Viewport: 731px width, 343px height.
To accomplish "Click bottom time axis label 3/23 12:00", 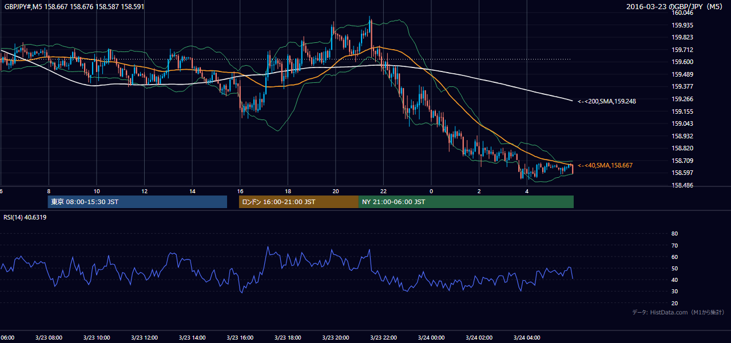I will 144,338.
